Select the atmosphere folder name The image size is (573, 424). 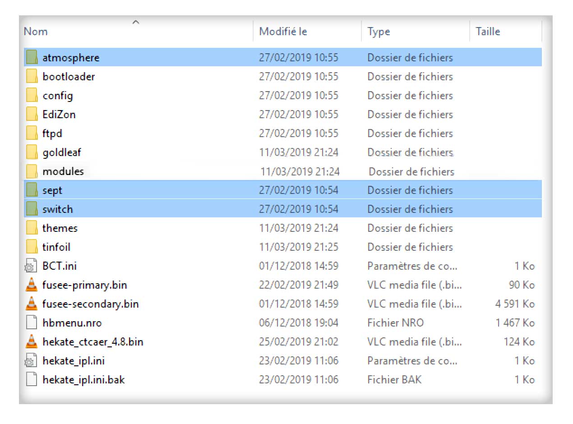71,58
